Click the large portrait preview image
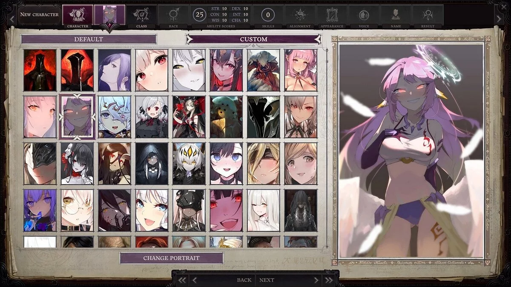This screenshot has height=287, width=511. coord(411,151)
